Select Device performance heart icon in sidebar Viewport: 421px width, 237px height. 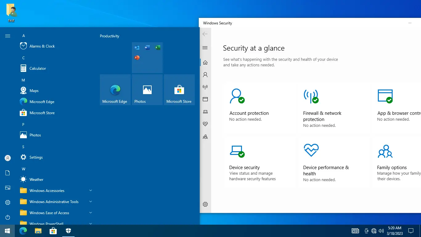tap(205, 124)
